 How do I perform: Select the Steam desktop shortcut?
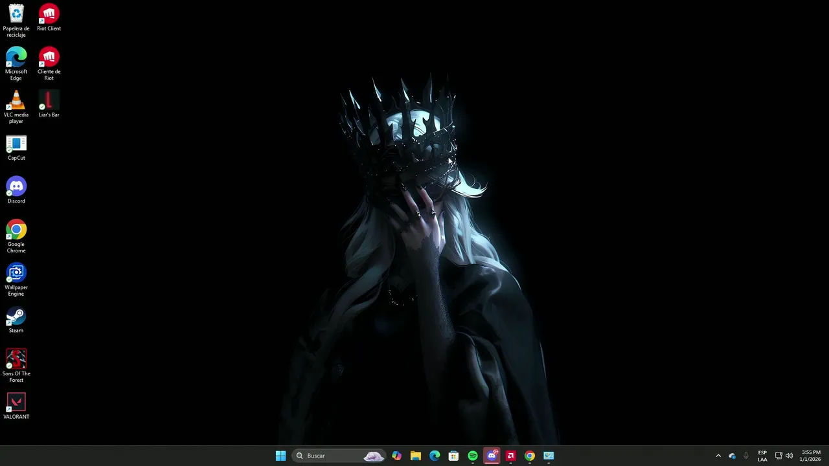(16, 320)
